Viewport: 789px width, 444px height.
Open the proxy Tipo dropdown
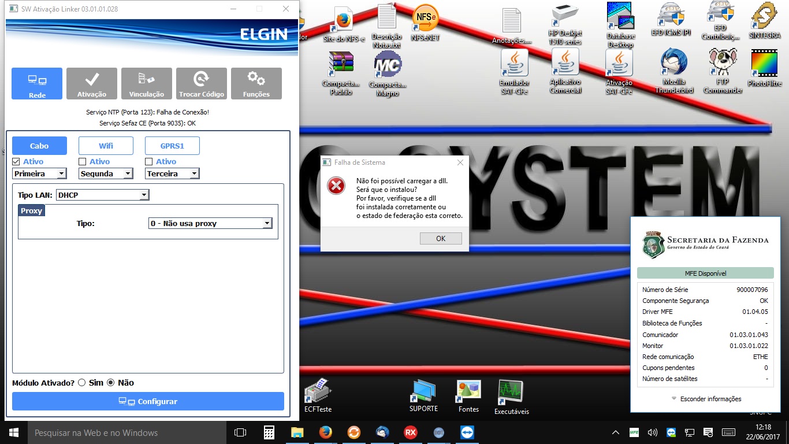pos(210,223)
